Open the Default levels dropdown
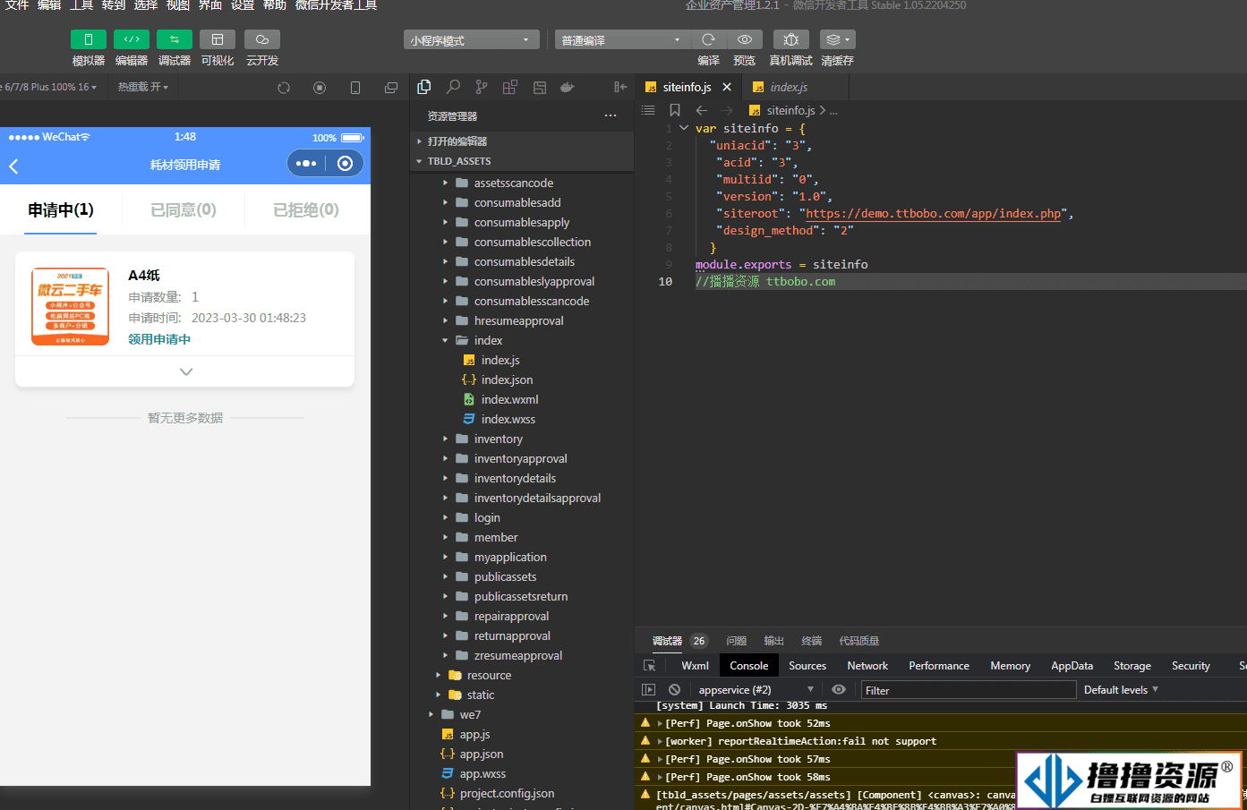 [x=1121, y=690]
